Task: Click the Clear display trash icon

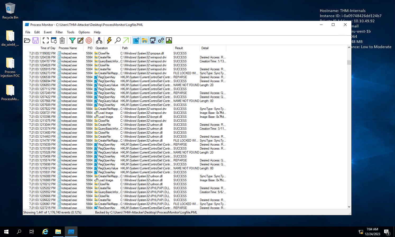Action: coord(62,40)
